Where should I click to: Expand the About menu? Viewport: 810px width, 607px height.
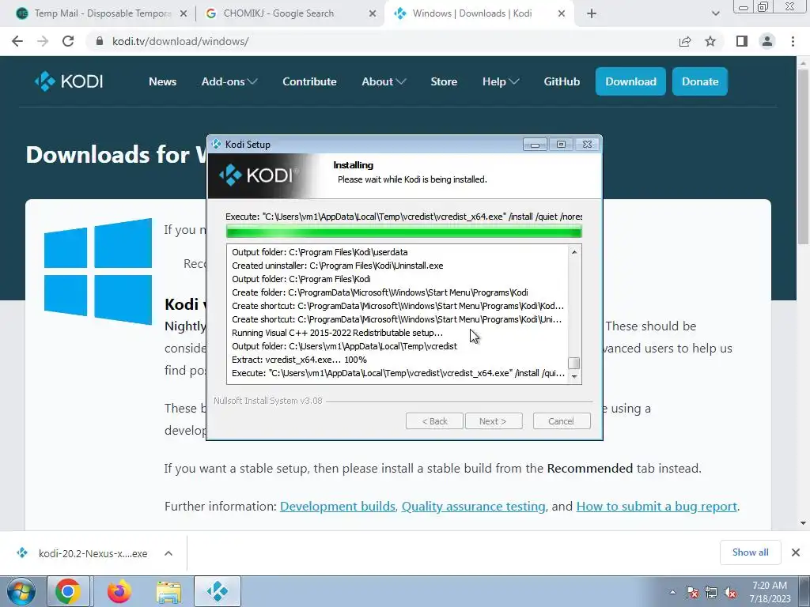pos(384,81)
